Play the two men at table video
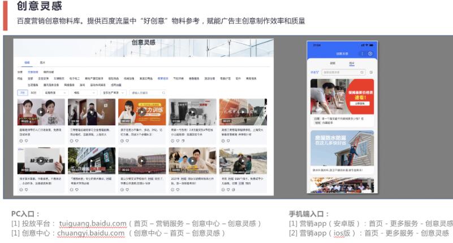The height and width of the screenshot is (243, 453). tap(192, 161)
